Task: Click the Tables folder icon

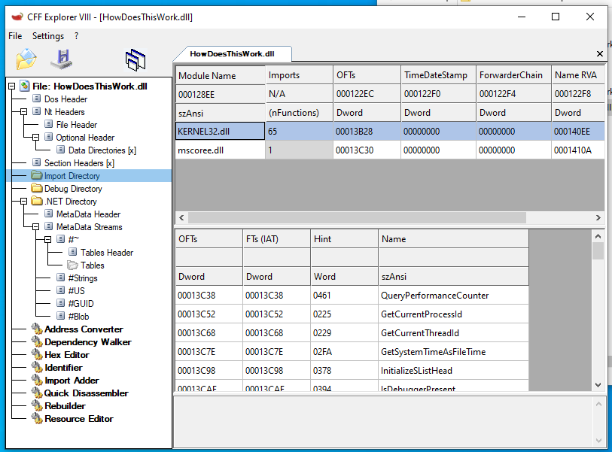Action: click(72, 265)
